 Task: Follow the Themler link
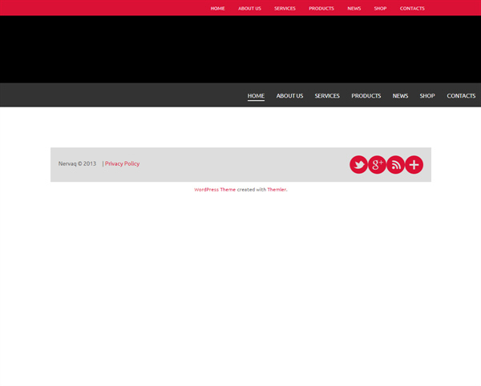pyautogui.click(x=277, y=190)
